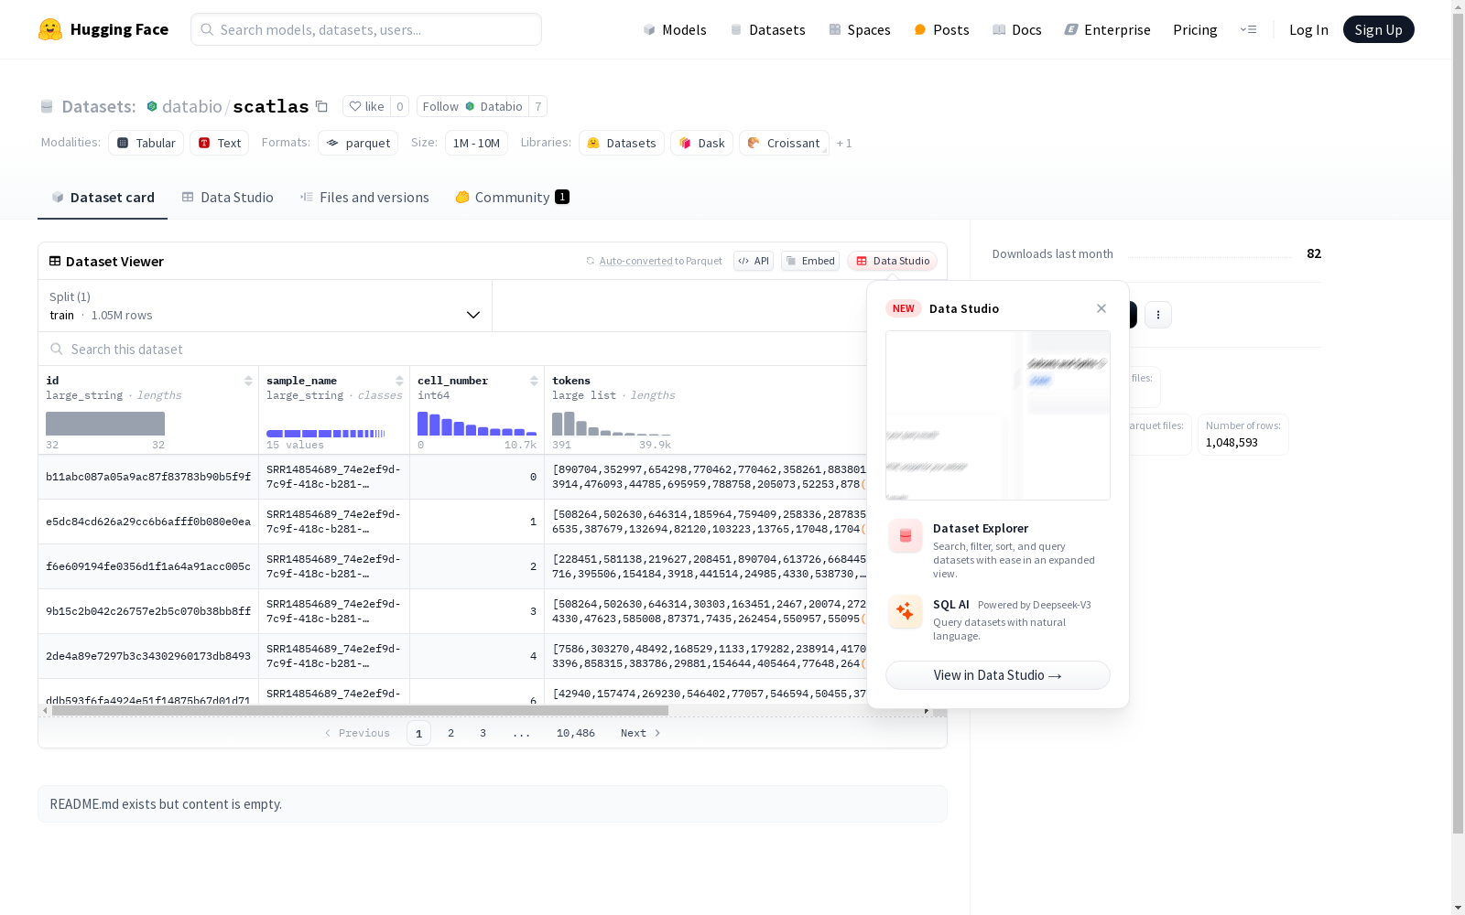Image resolution: width=1465 pixels, height=915 pixels.
Task: Expand the Split train dropdown
Action: click(x=266, y=306)
